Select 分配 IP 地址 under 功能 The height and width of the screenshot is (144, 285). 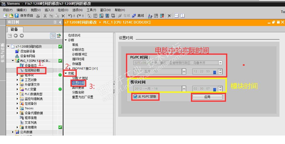coord(80,78)
